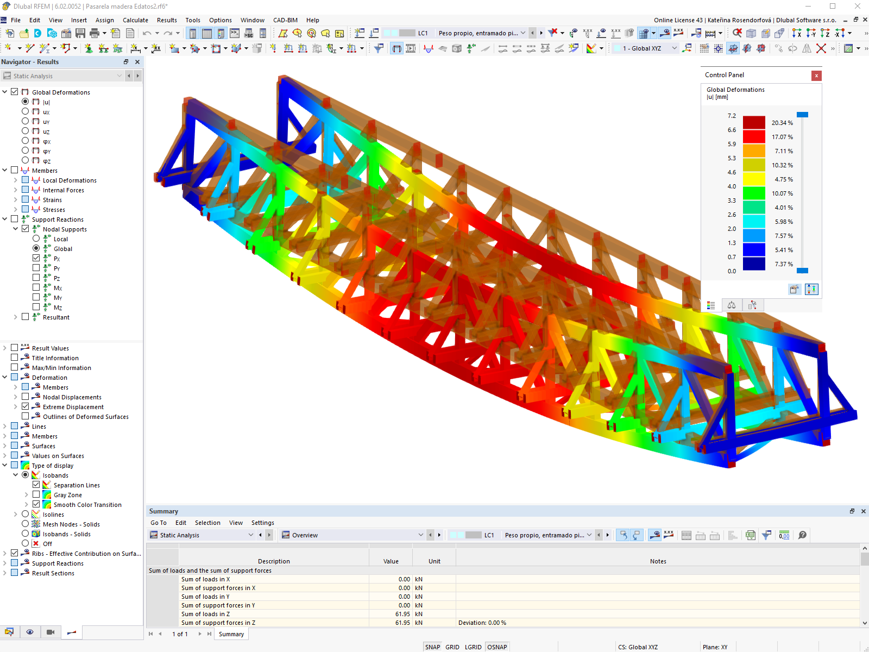Uncheck the Global Deformations checkbox

(x=15, y=92)
